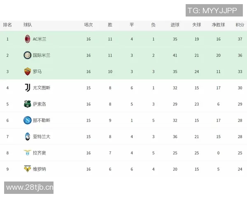Open the 国际米兰 team name link

(42, 55)
